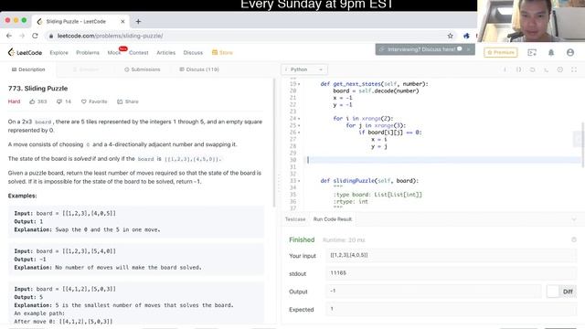Click the code editor vertical scrollbar

click(582, 144)
